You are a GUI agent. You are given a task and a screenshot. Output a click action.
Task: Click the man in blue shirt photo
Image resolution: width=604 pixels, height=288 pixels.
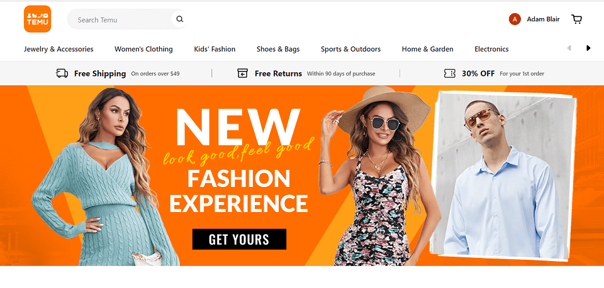point(505,175)
